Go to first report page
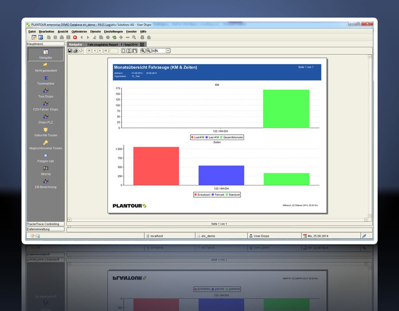This screenshot has width=399, height=311. click(x=89, y=51)
